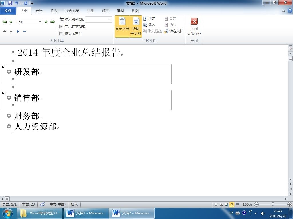
Task: Save document via Quick Access icon
Action: (x=10, y=3)
